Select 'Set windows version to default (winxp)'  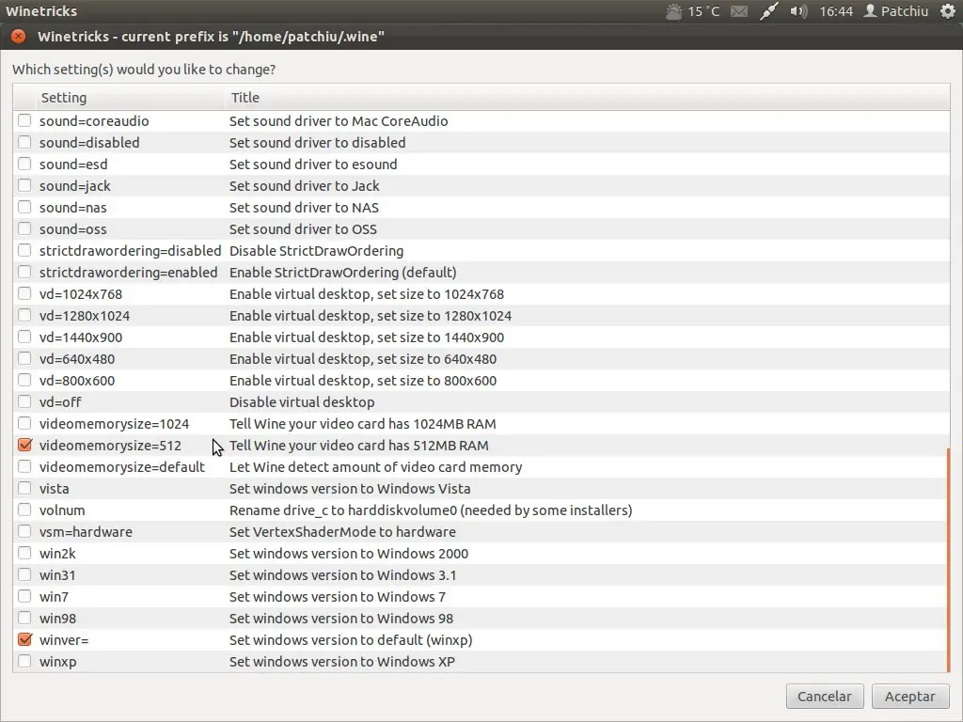(351, 639)
